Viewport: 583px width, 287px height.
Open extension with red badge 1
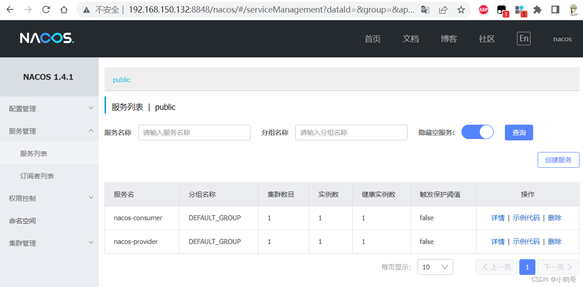pyautogui.click(x=502, y=10)
